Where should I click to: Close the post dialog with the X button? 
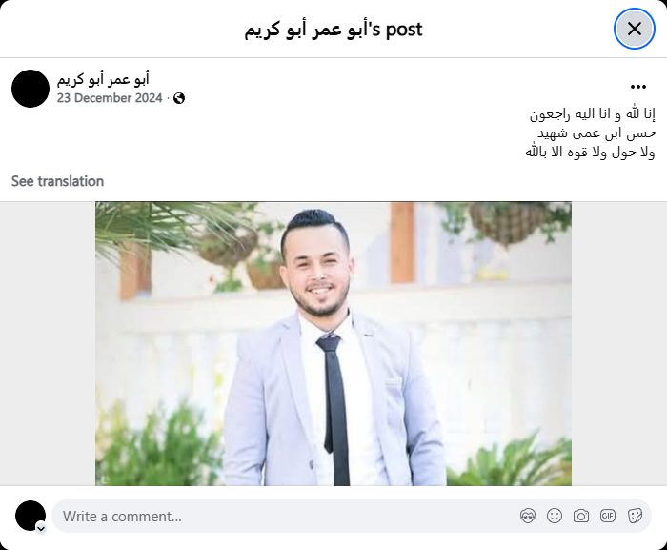pyautogui.click(x=635, y=29)
